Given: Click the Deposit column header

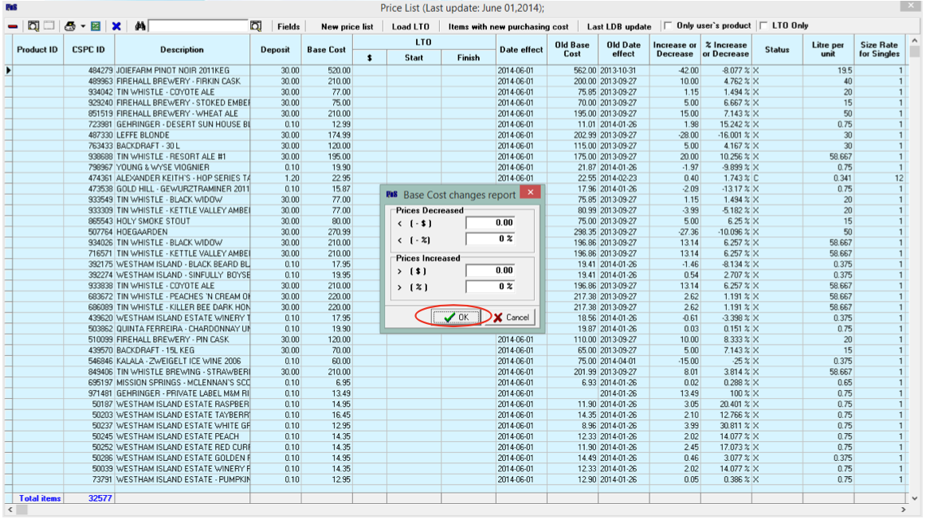Looking at the screenshot, I should (275, 49).
